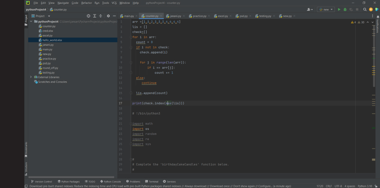380x188 pixels.
Task: Open the Tools menu
Action: pyautogui.click(x=106, y=3)
